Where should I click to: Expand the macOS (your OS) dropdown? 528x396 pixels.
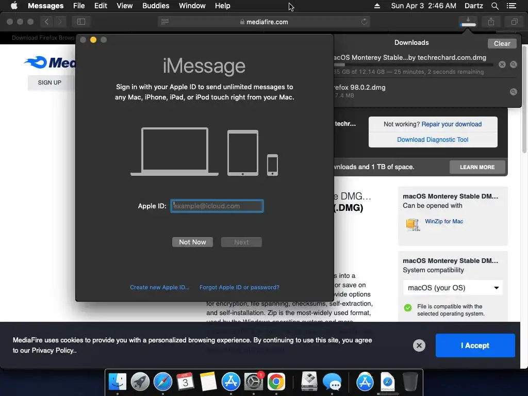453,288
